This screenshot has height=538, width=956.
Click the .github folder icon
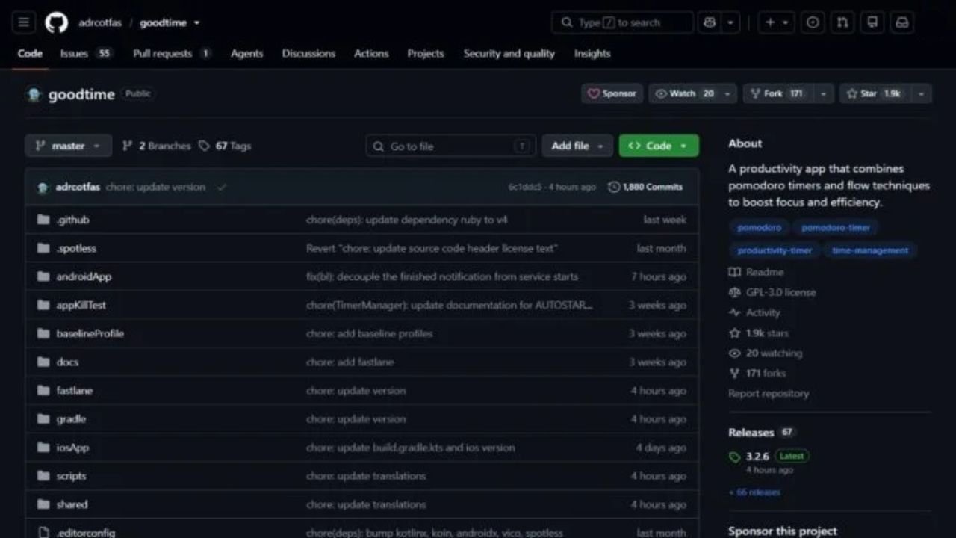pos(43,220)
